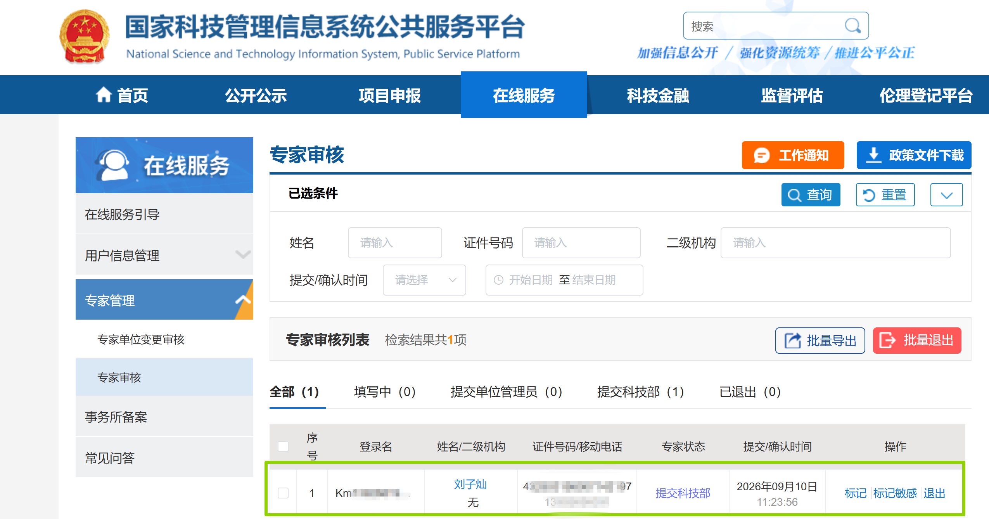
Task: Click the export icon on 批量导出
Action: 793,341
